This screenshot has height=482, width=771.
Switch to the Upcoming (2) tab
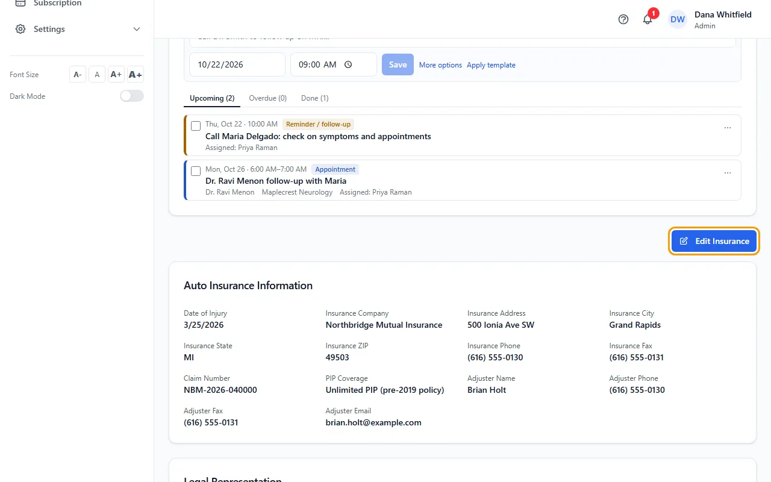coord(212,98)
